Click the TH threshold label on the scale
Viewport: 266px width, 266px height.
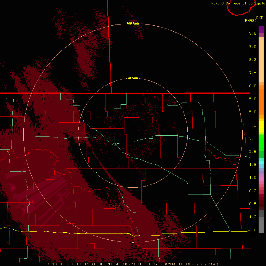click(x=254, y=230)
